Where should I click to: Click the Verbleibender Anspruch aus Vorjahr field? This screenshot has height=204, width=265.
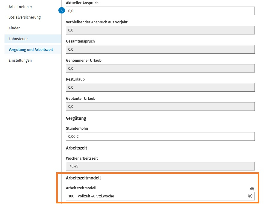tap(160, 30)
